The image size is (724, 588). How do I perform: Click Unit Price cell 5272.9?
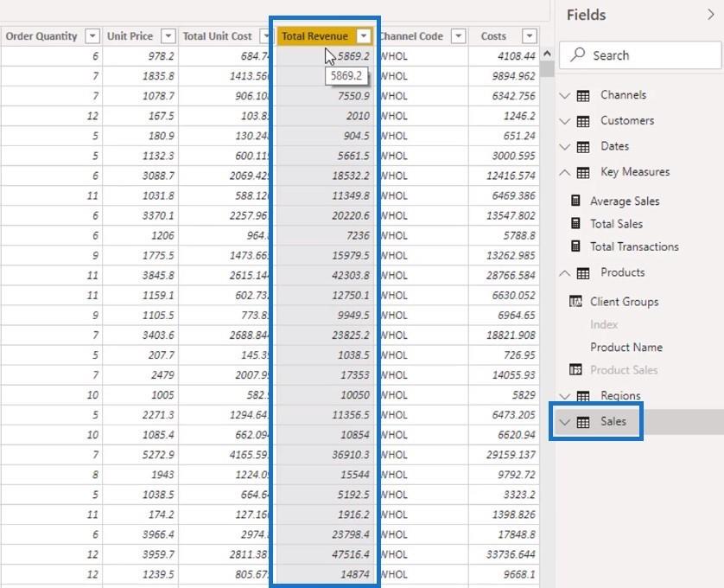coord(140,455)
